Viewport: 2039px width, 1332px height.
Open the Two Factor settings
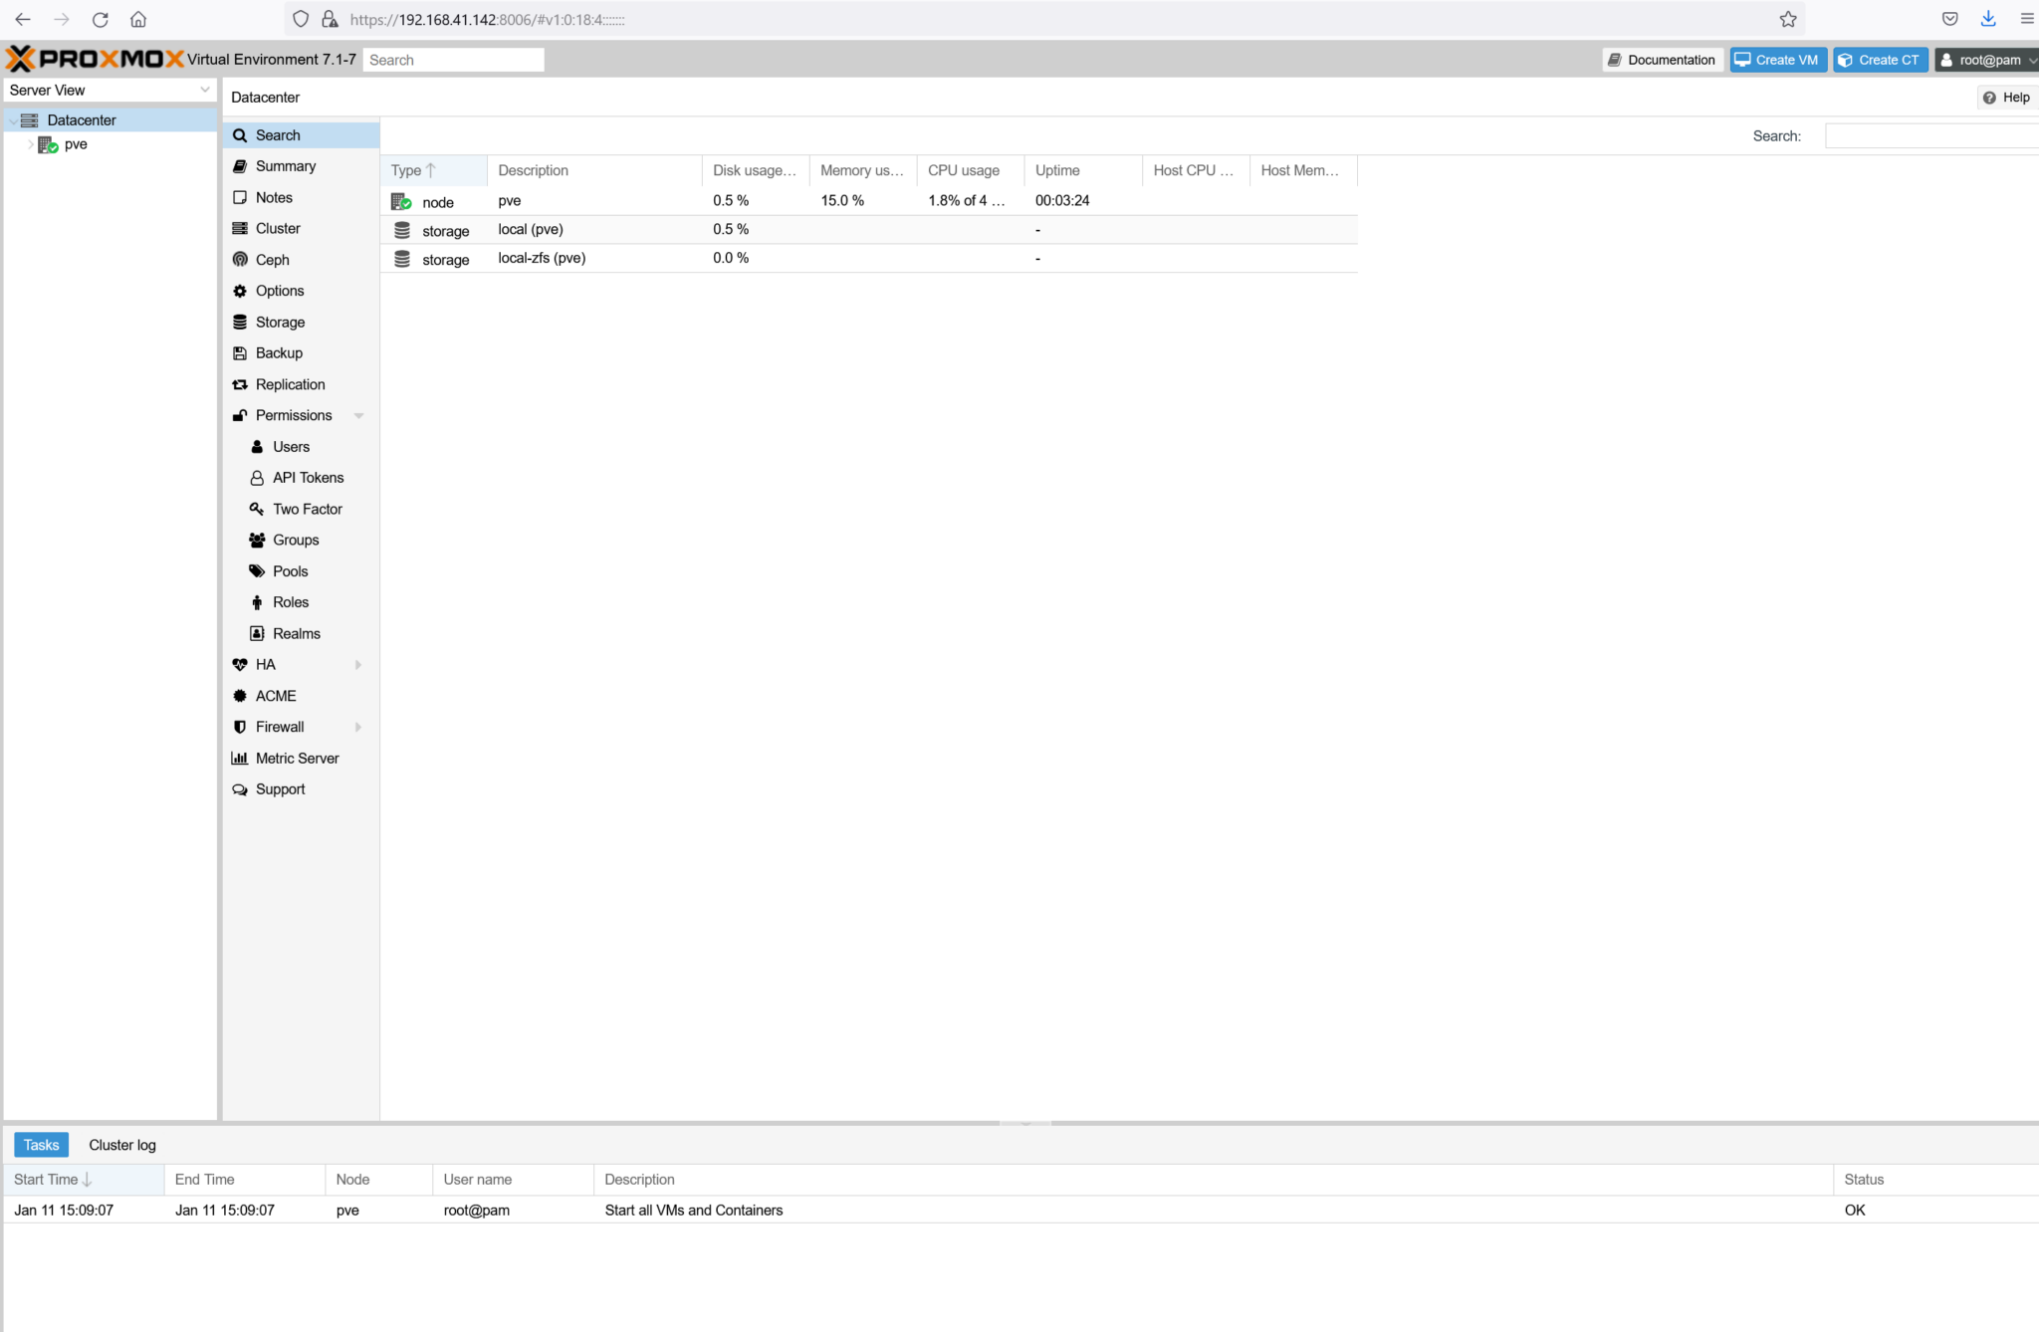[x=306, y=509]
